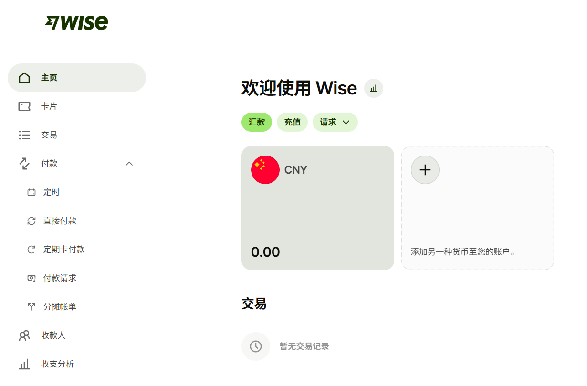
Task: Click the chart icon next to welcome title
Action: (374, 88)
